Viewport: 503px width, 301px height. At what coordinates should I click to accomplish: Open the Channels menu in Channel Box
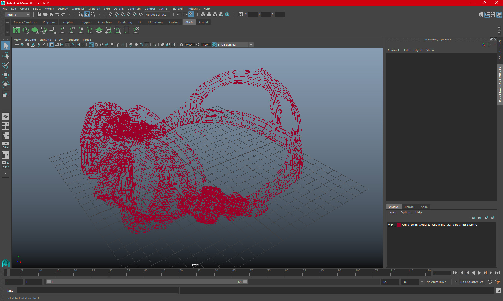(x=394, y=50)
